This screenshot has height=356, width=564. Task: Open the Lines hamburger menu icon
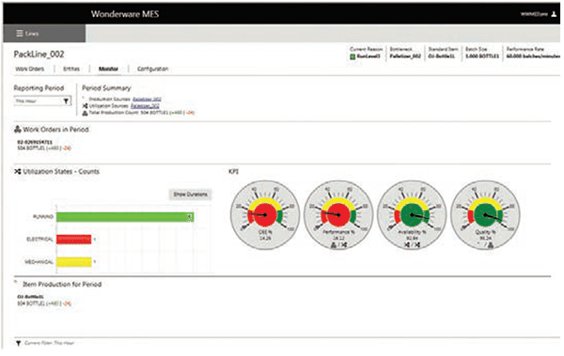pyautogui.click(x=20, y=34)
